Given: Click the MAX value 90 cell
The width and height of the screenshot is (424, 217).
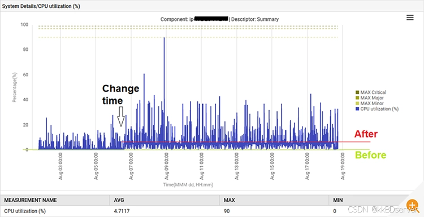Looking at the screenshot, I should [x=227, y=211].
